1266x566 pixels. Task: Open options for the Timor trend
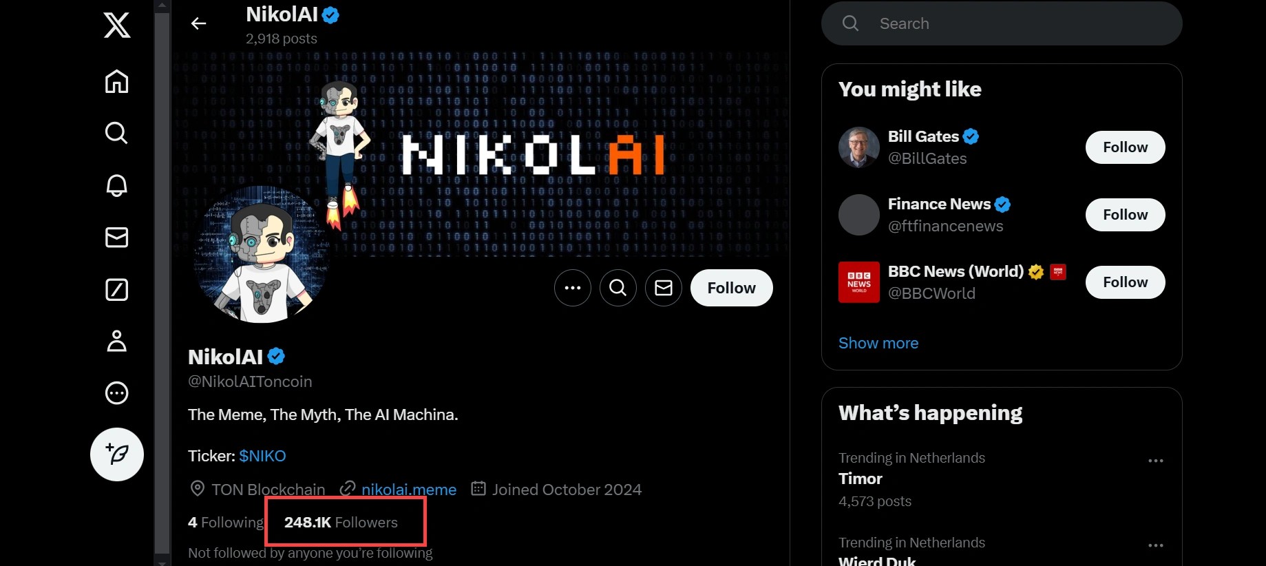point(1156,461)
